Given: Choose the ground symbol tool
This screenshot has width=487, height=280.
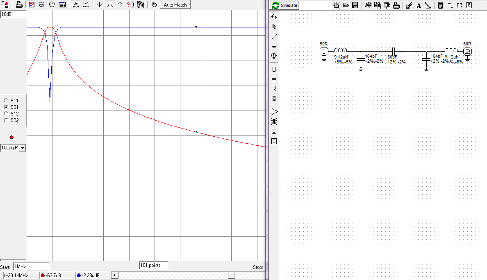Looking at the screenshot, I should point(274,46).
